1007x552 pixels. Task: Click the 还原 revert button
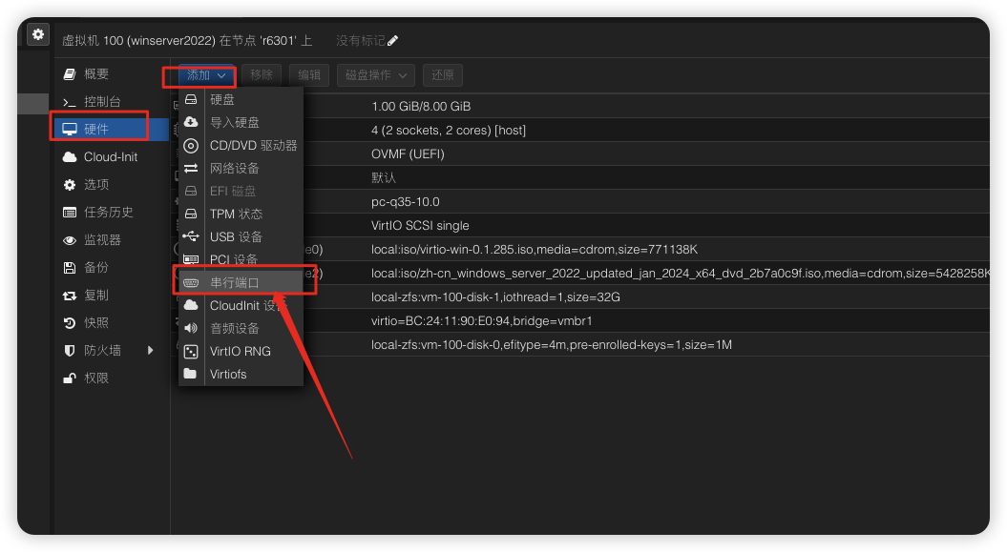tap(443, 75)
